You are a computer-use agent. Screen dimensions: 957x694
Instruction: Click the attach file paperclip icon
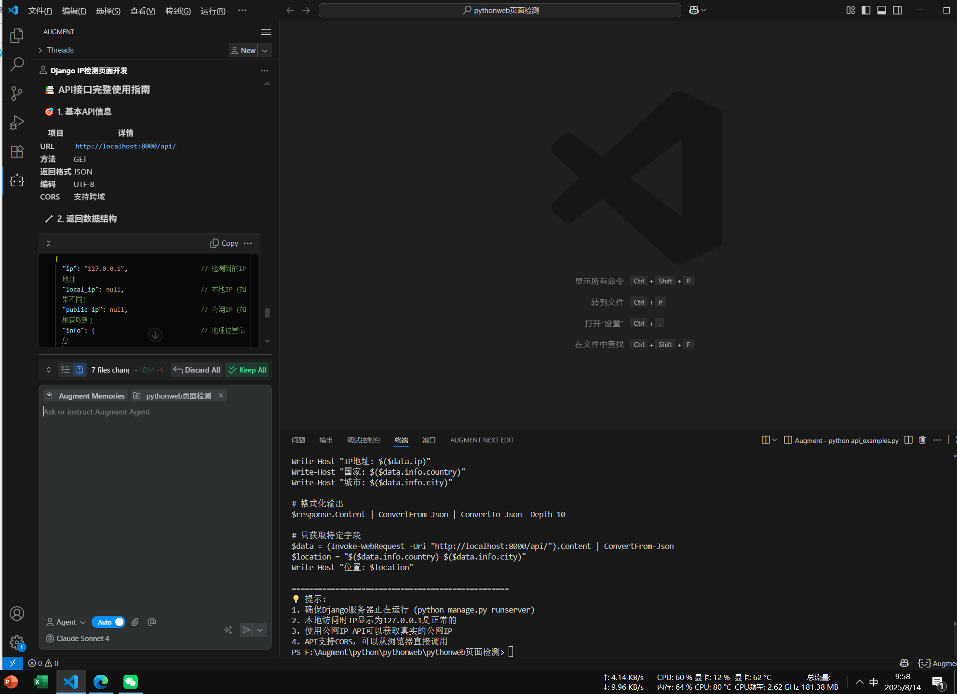pos(135,622)
